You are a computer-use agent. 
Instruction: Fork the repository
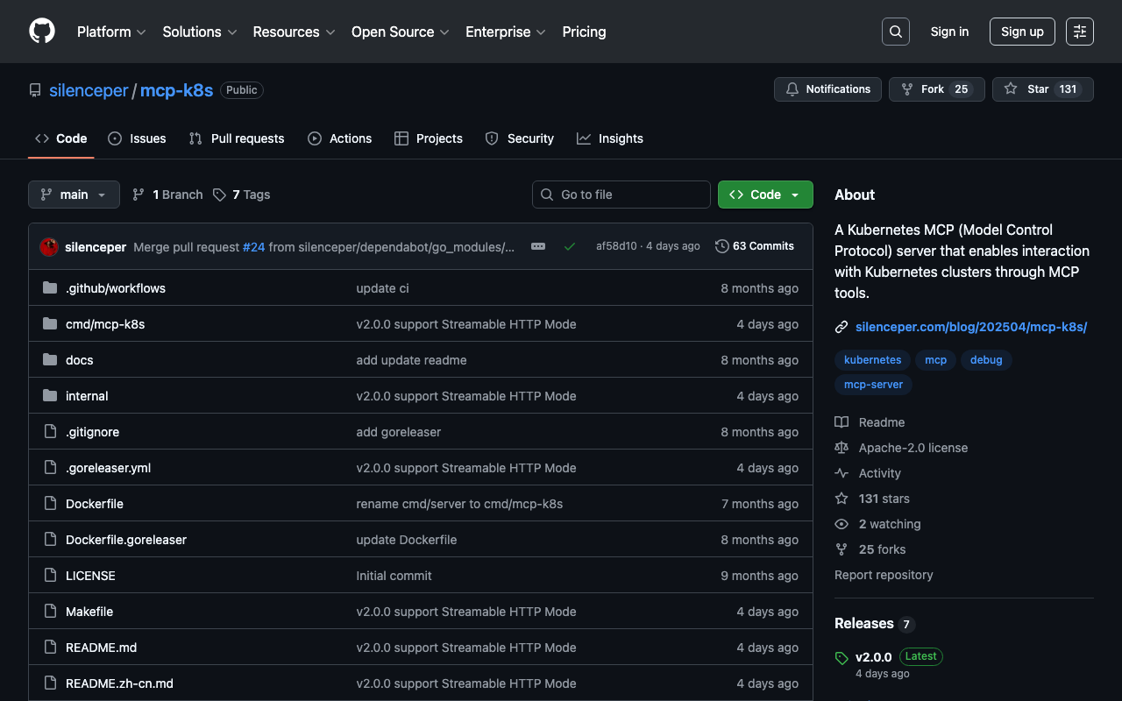tap(936, 89)
